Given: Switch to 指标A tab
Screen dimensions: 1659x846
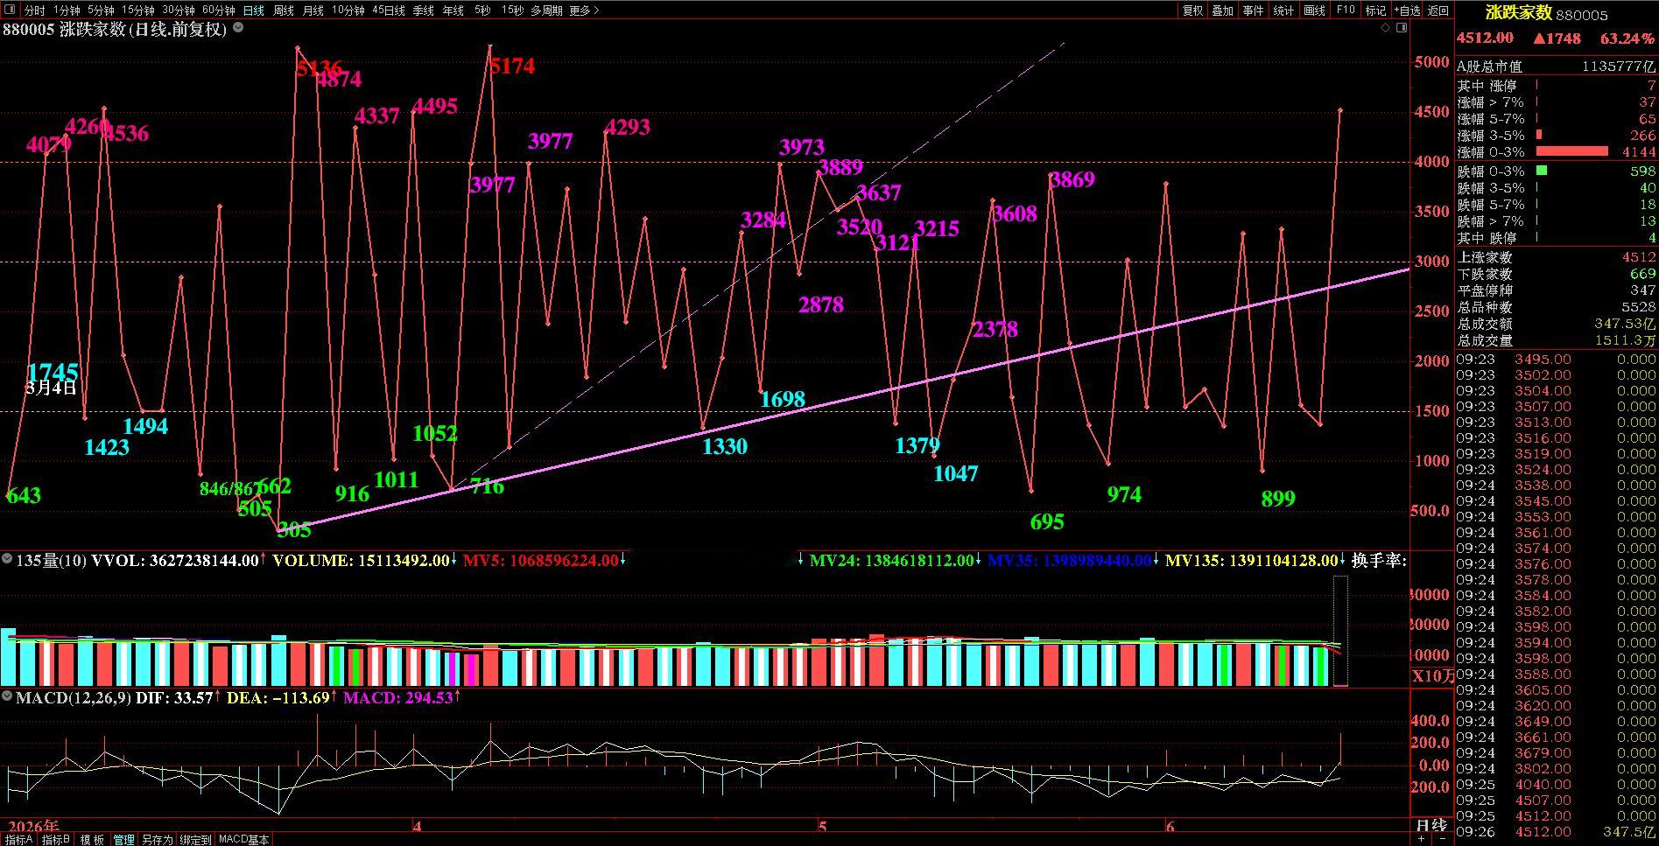Looking at the screenshot, I should (18, 839).
